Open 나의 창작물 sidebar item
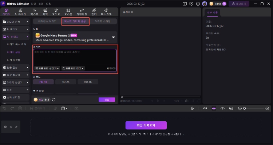This screenshot has height=145, width=273. tap(13, 60)
